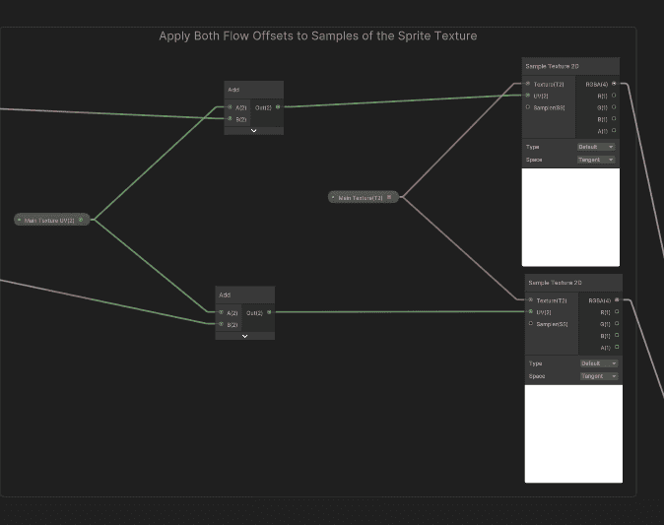
Task: Click the Main Texture(T2) output port
Action: coord(389,197)
